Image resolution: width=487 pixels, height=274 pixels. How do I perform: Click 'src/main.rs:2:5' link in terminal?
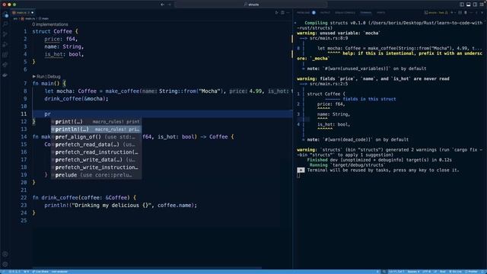click(x=329, y=84)
